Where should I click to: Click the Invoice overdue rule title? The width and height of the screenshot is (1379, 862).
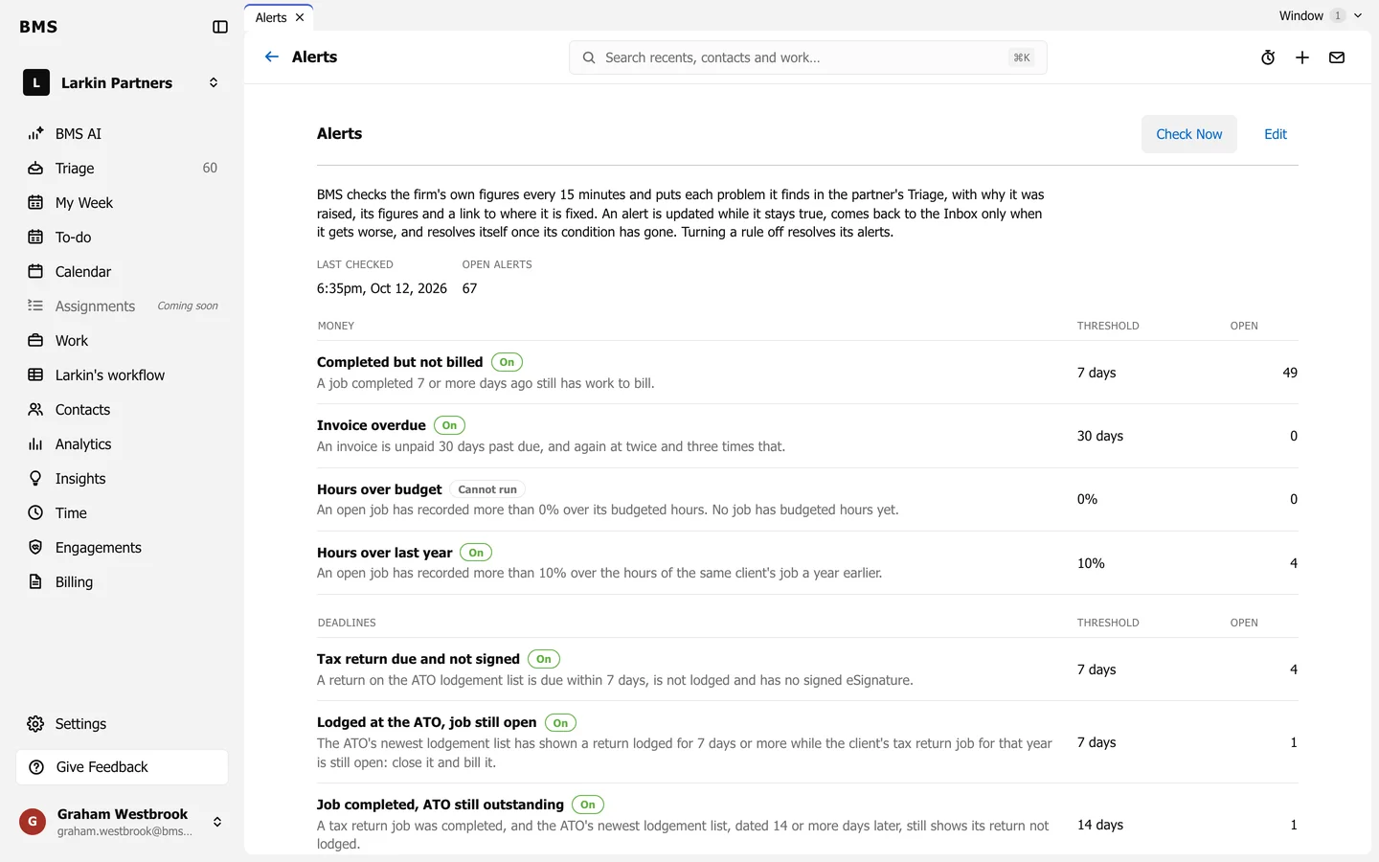[x=372, y=425]
